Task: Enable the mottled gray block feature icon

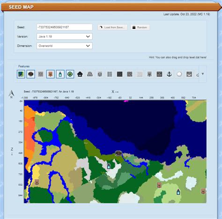Action: [130, 74]
